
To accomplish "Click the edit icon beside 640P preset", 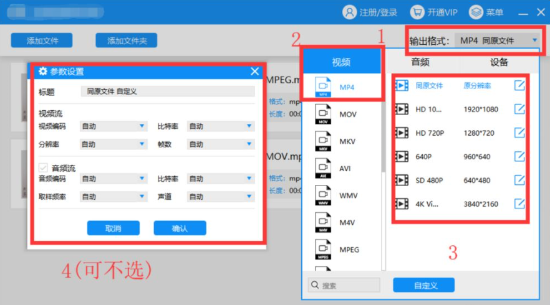I will [x=519, y=156].
